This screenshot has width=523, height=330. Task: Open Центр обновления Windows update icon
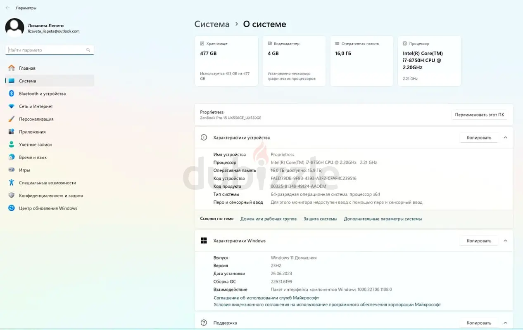tap(12, 208)
